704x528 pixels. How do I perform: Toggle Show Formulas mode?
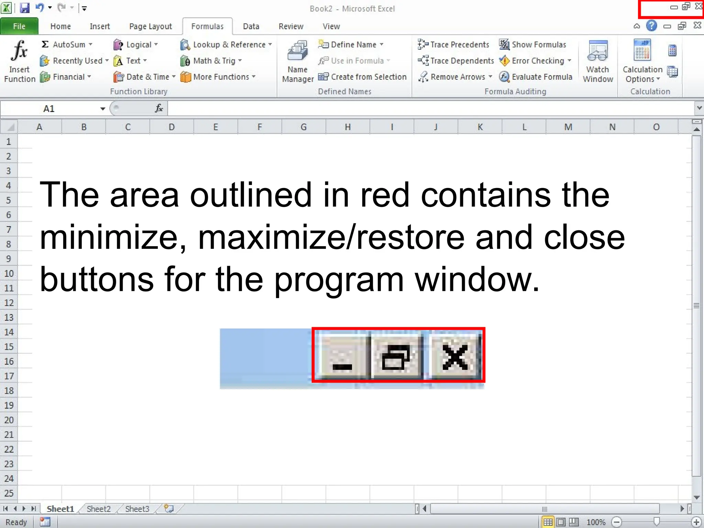pyautogui.click(x=533, y=45)
